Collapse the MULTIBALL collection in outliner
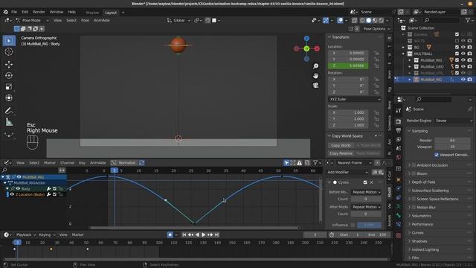476x268 pixels. click(403, 54)
